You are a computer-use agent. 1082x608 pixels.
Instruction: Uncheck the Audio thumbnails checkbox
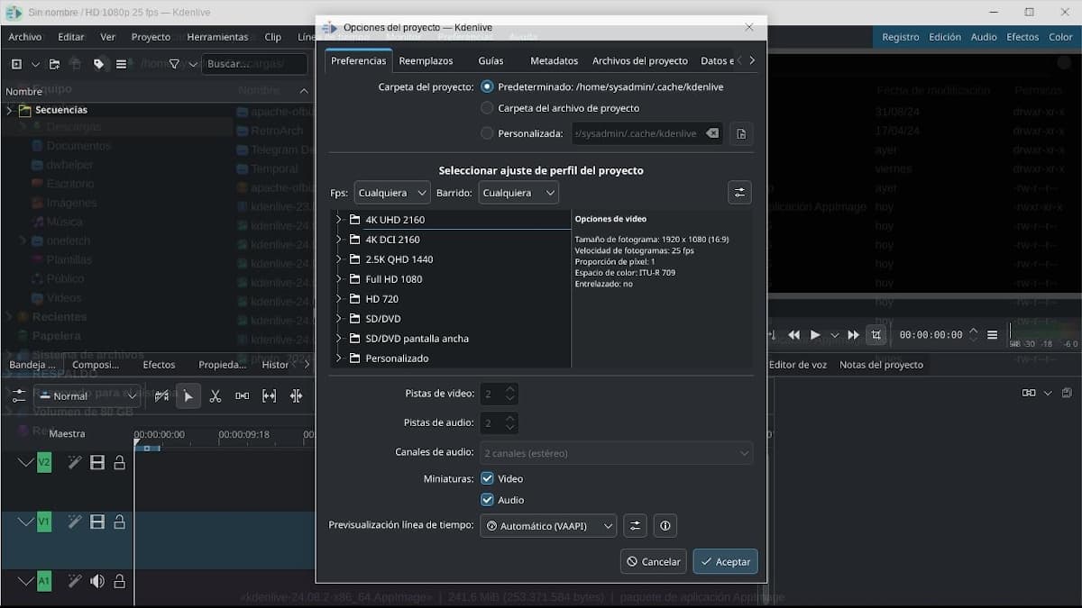click(488, 500)
